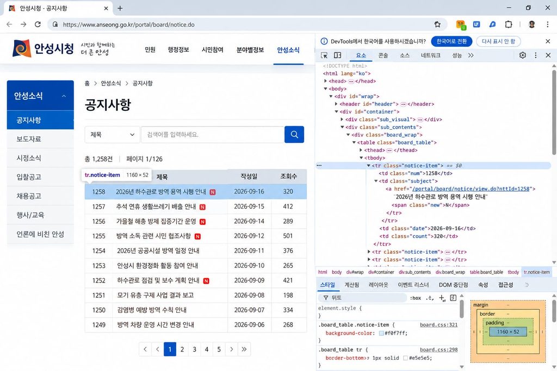Open the 제목 search type dropdown
Screen dimensions: 557x371
112,134
